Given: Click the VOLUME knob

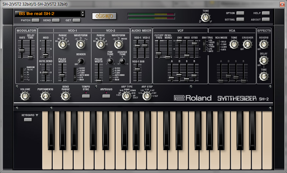Looking at the screenshot, I should [x=25, y=96].
